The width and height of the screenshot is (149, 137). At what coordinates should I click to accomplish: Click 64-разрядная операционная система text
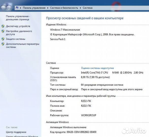pyautogui.click(x=102, y=85)
